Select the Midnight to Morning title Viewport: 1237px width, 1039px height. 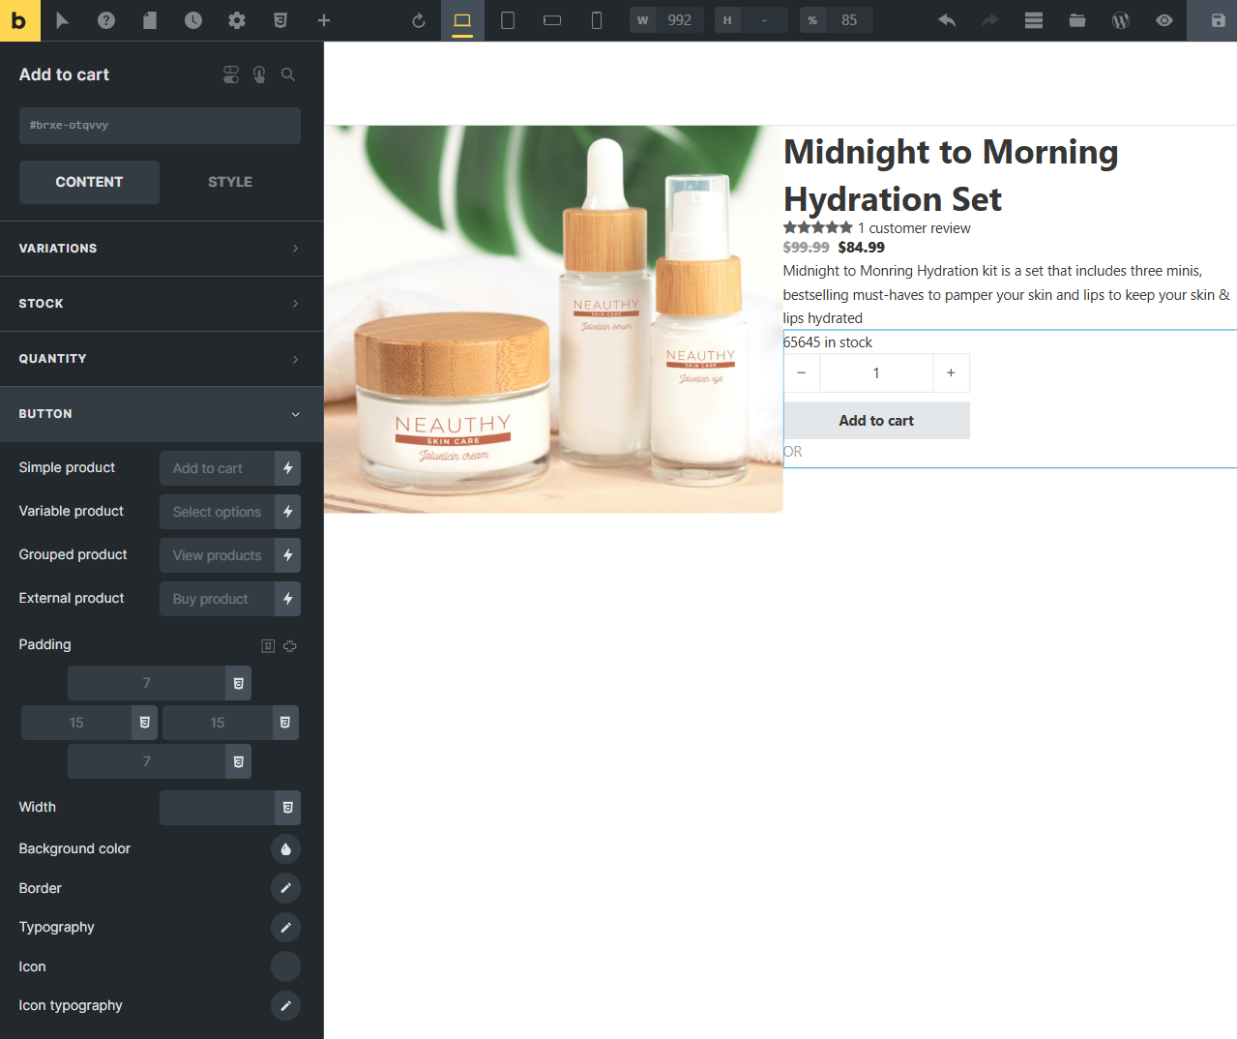[x=951, y=175]
